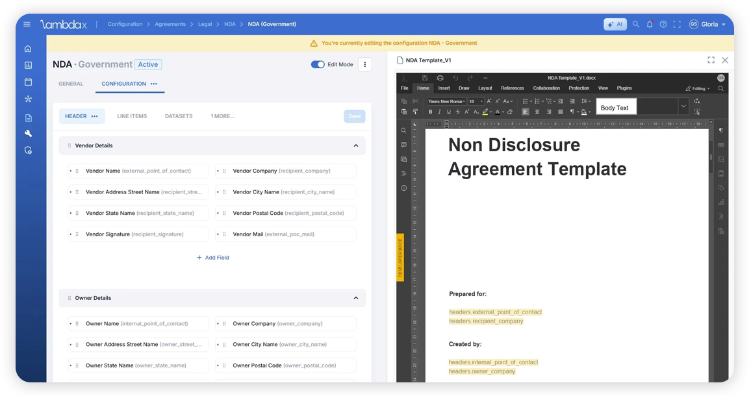751x396 pixels.
Task: Open the dashboard chart sidebar icon
Action: [x=28, y=65]
